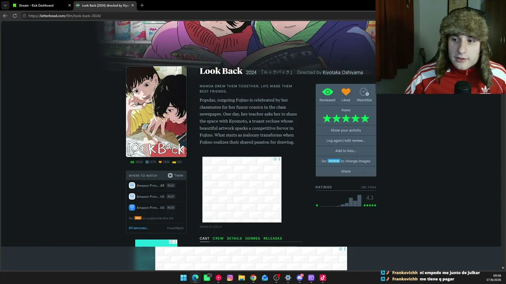
Task: Click the Share option
Action: click(346, 171)
